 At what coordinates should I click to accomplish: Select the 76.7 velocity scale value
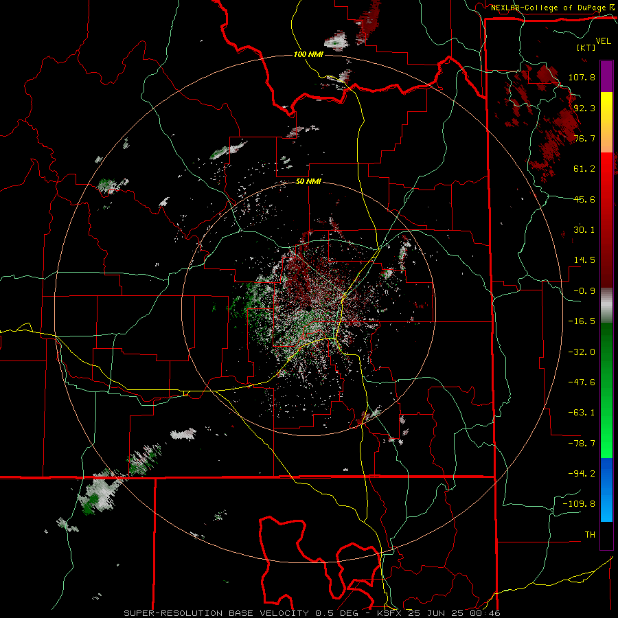584,138
